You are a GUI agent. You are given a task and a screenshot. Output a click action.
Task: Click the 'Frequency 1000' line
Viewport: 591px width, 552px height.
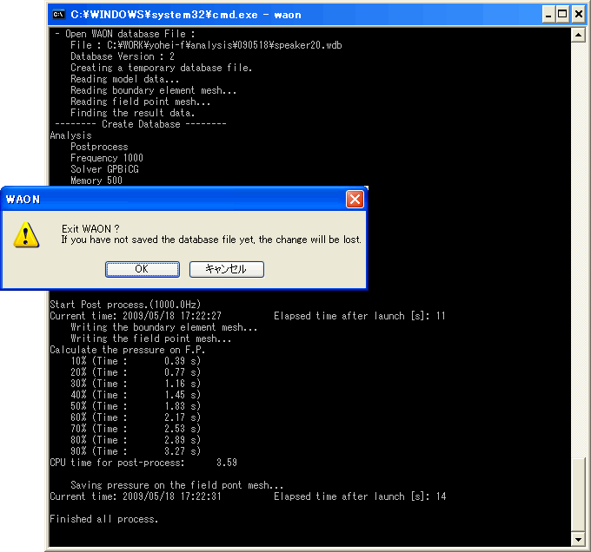(x=107, y=158)
